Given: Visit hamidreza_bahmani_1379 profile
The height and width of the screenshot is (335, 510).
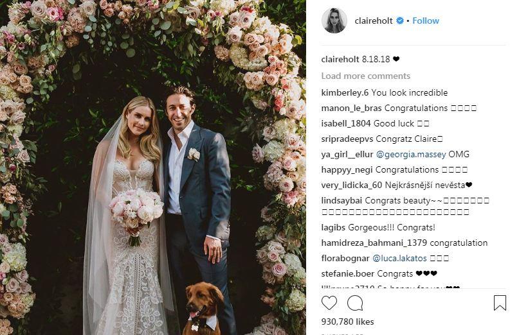Looking at the screenshot, I should (x=374, y=243).
